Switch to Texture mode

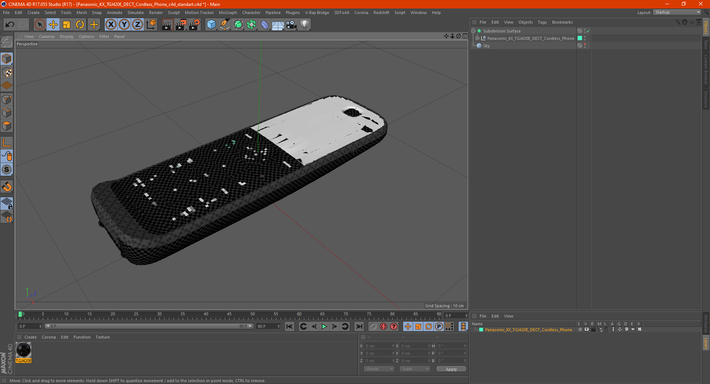(x=7, y=72)
